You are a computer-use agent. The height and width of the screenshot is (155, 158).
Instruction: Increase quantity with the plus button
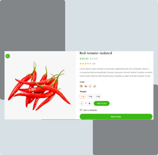coord(89,103)
